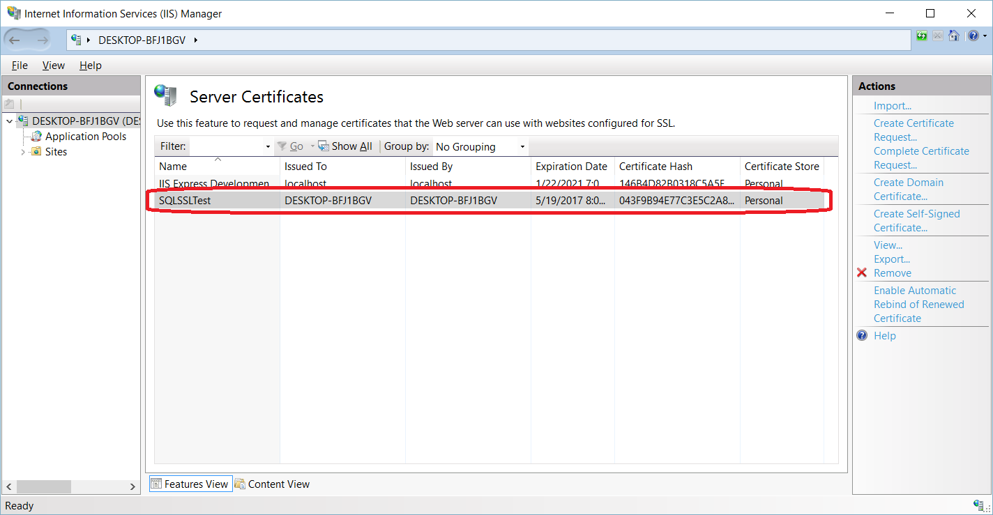
Task: Collapse the DESKTOP-BFJ1BGV server node
Action: click(x=9, y=121)
